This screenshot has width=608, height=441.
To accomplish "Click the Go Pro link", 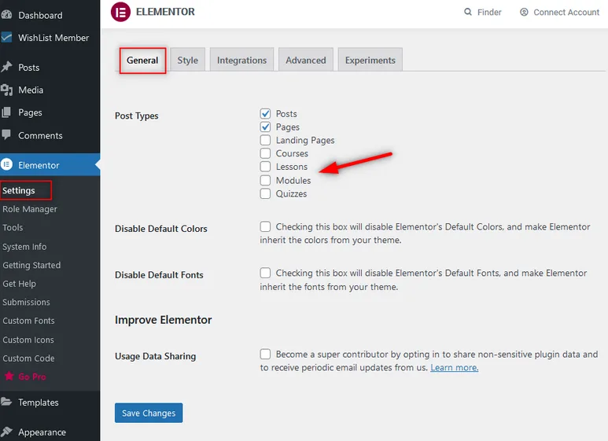I will point(31,377).
